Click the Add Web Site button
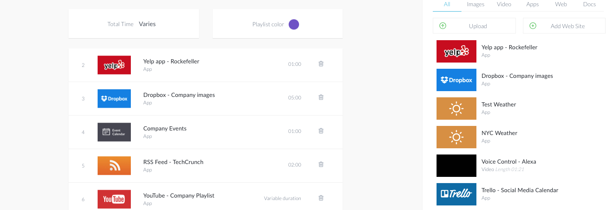The width and height of the screenshot is (606, 210). pyautogui.click(x=564, y=26)
